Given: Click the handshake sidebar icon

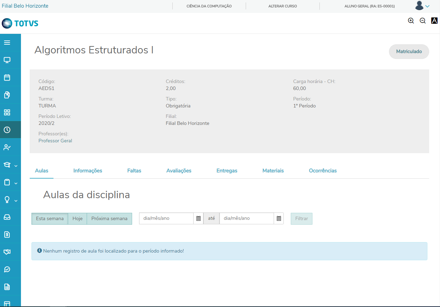Looking at the screenshot, I should pos(7,252).
